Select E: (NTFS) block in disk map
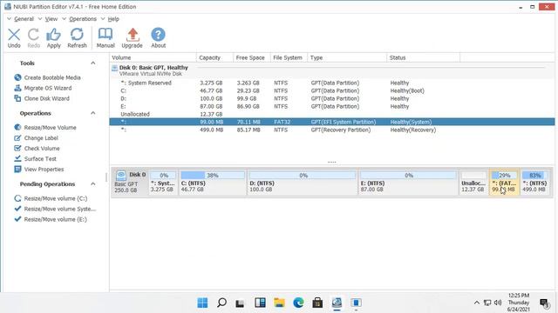The width and height of the screenshot is (558, 313). pos(408,182)
